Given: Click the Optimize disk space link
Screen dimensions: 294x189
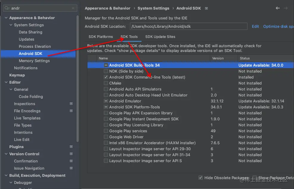Looking at the screenshot, I should point(278,27).
